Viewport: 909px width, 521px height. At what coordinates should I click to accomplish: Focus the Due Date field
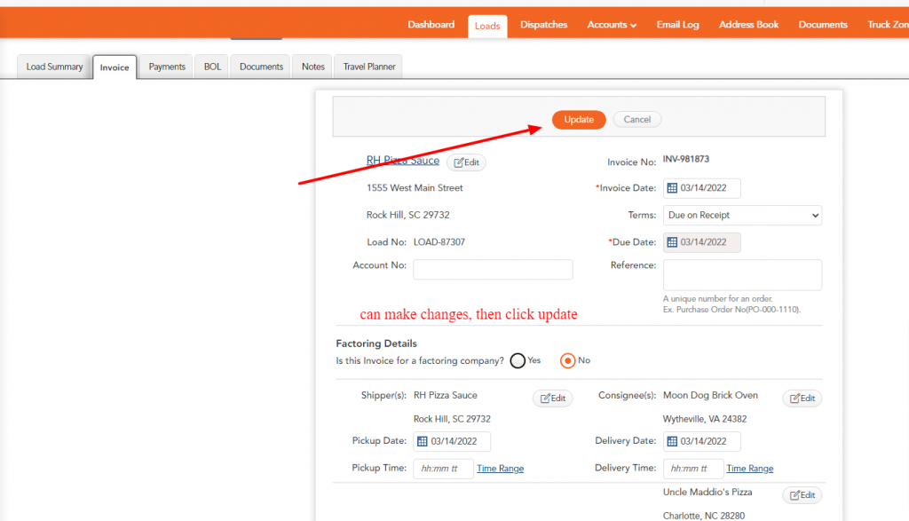(702, 242)
